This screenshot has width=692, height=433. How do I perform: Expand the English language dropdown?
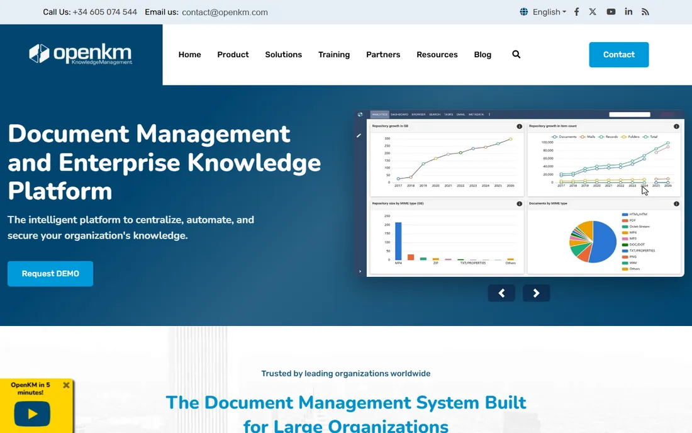[549, 12]
